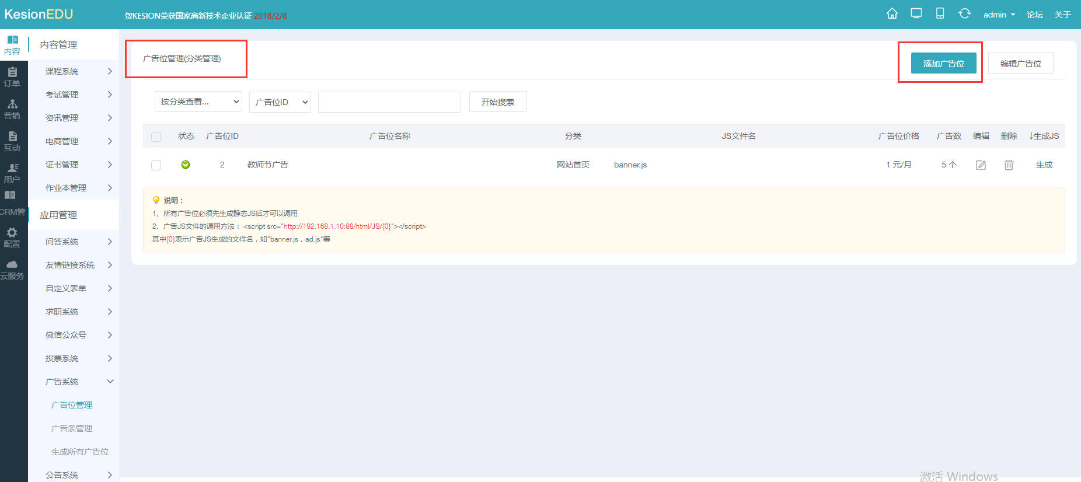
Task: Expand 公告系统 menu
Action: tap(74, 475)
